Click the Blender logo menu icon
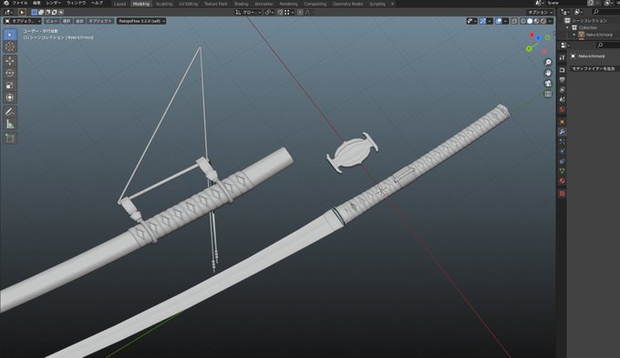 pos(6,3)
